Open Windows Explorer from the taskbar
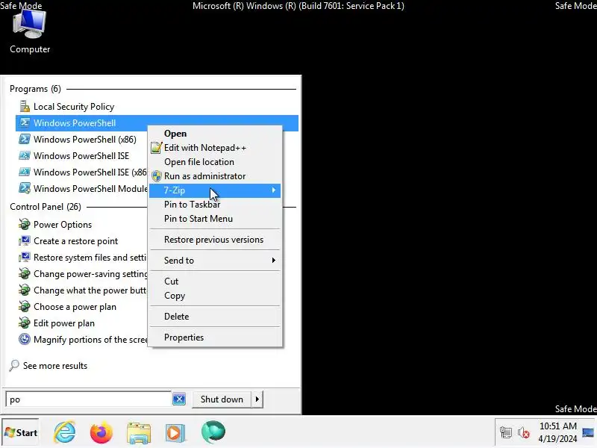 (139, 433)
